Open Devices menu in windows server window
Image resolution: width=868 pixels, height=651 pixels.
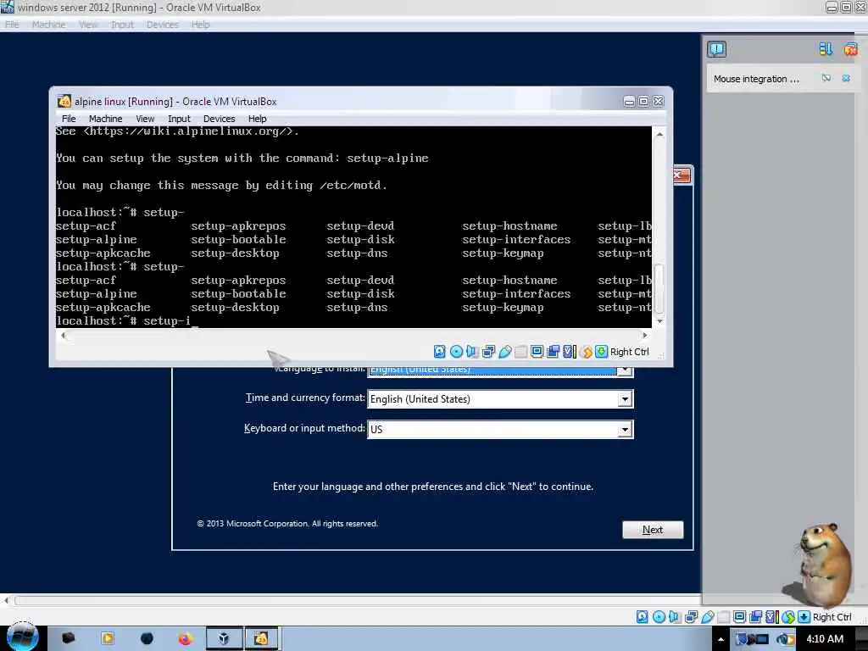[x=162, y=25]
